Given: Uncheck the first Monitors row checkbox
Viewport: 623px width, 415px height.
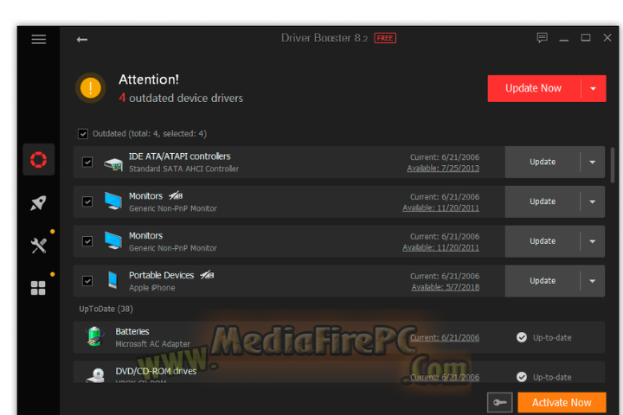Looking at the screenshot, I should click(87, 201).
